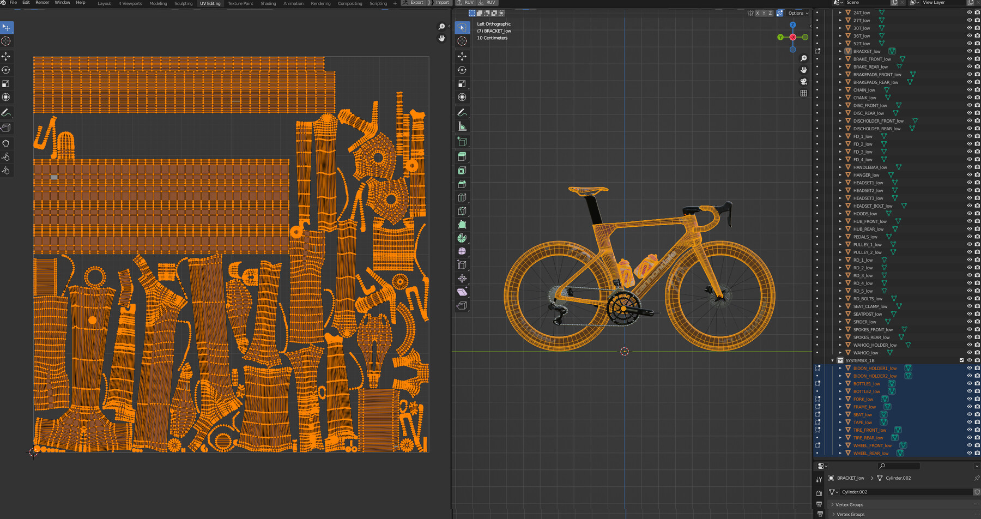Add a workspace with the plus button
The width and height of the screenshot is (981, 519).
point(395,3)
